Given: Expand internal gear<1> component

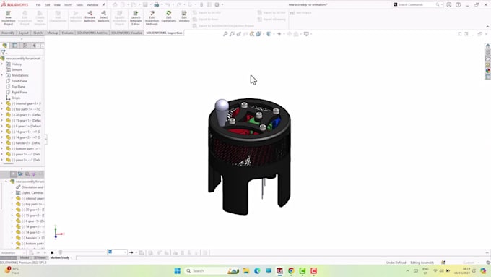Looking at the screenshot, I should point(2,103).
